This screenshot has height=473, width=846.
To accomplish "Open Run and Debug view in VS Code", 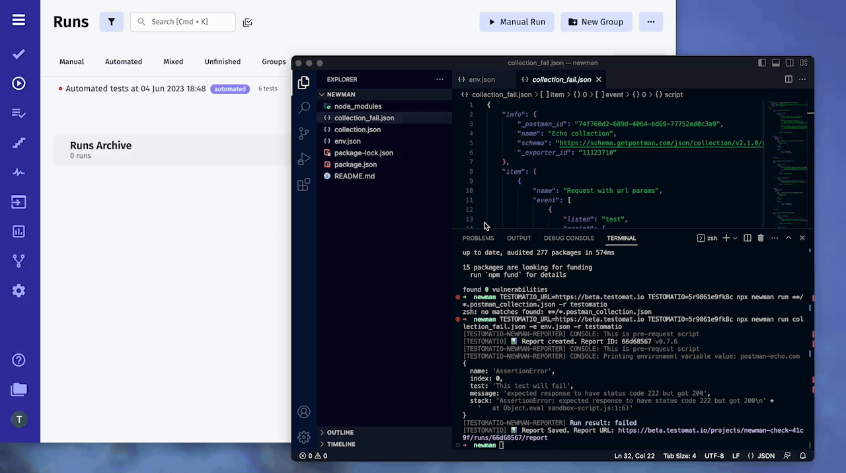I will tap(304, 159).
